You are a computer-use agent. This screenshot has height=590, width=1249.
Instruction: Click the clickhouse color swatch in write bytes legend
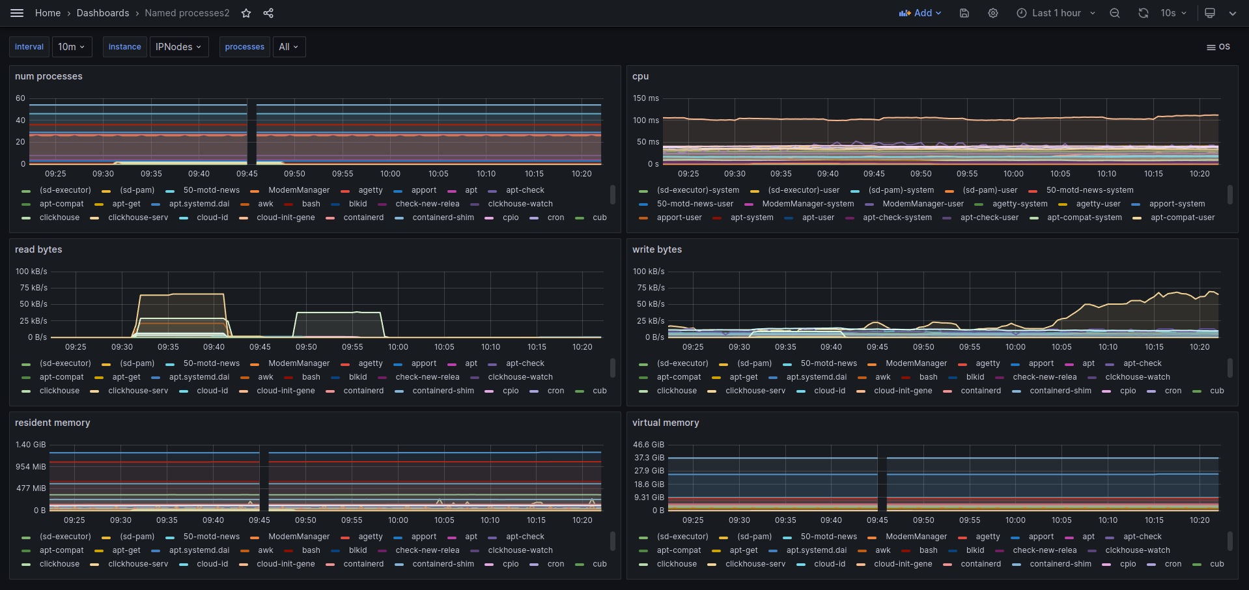(x=643, y=391)
